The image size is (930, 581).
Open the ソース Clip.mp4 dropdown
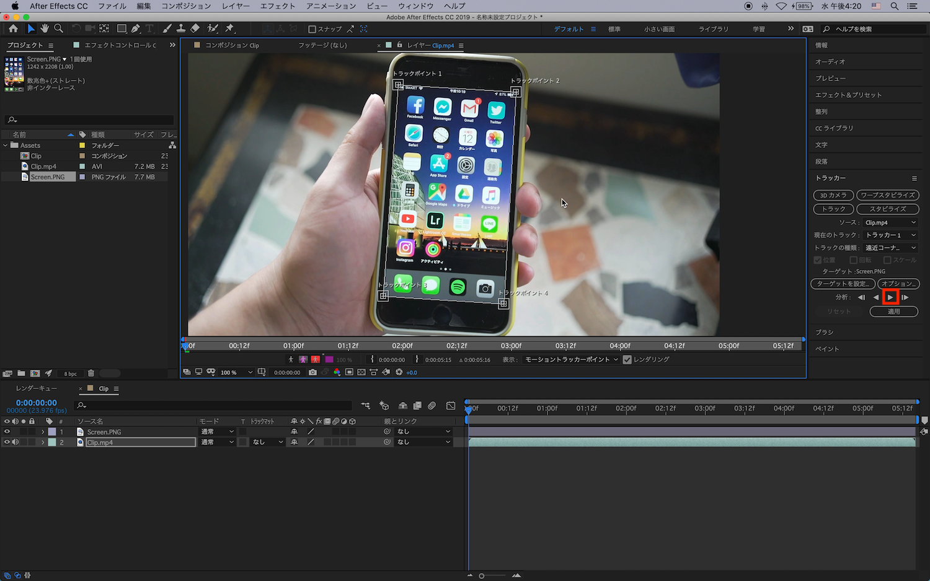click(890, 222)
